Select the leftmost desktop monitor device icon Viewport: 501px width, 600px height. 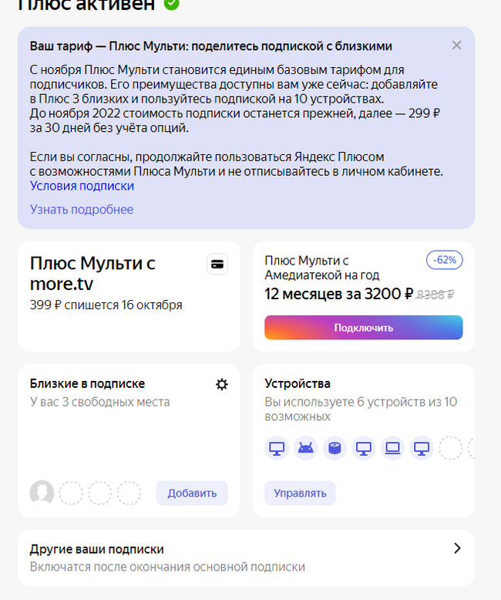pyautogui.click(x=277, y=448)
